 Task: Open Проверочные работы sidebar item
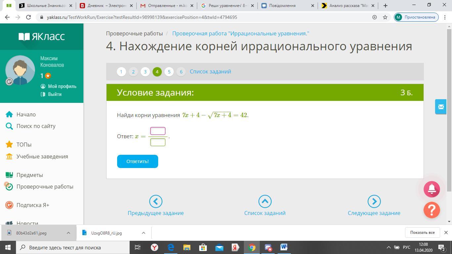(45, 187)
